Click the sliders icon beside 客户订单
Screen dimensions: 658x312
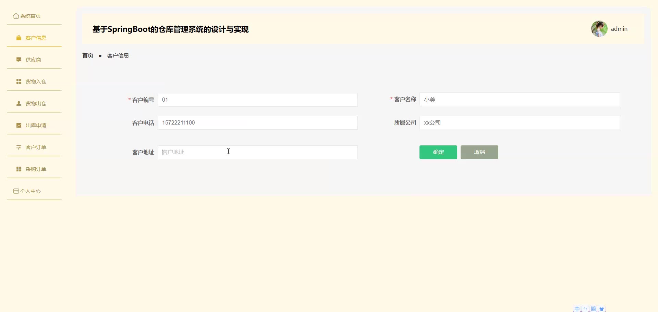(x=19, y=147)
